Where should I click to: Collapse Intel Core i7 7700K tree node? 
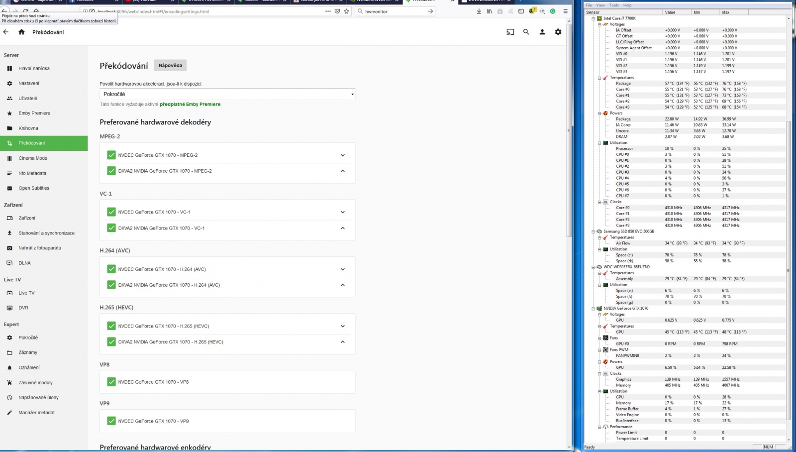[x=593, y=18]
